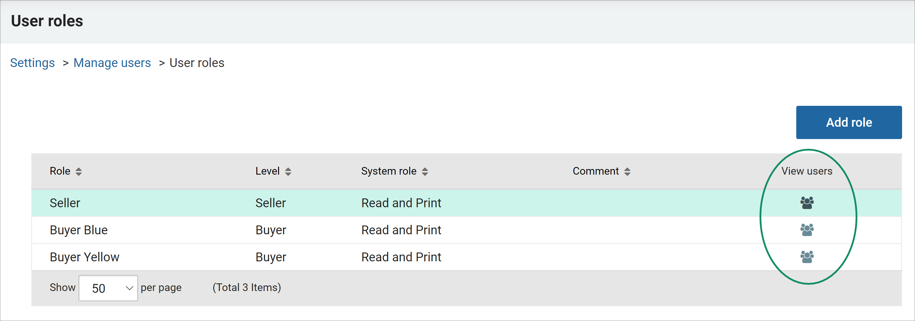Open Manage users breadcrumb link
The image size is (915, 321).
coord(112,63)
